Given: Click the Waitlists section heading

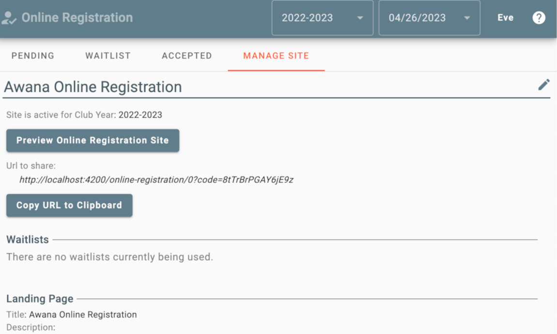Looking at the screenshot, I should coord(28,240).
